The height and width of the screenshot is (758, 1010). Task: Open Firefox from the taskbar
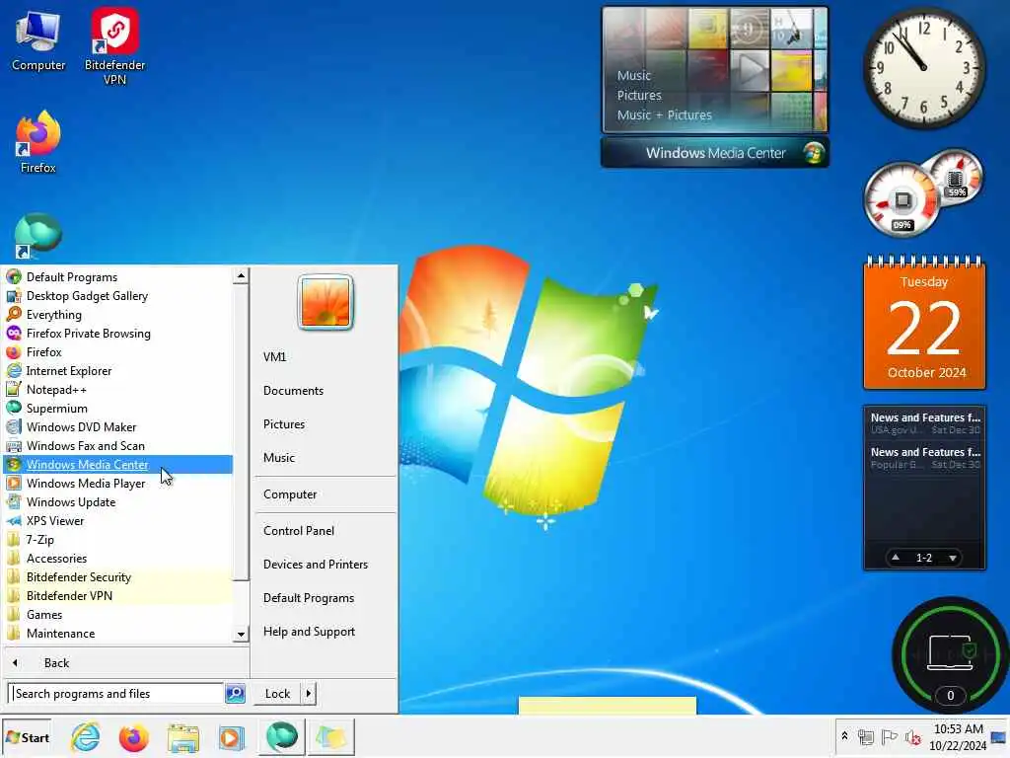pyautogui.click(x=133, y=737)
